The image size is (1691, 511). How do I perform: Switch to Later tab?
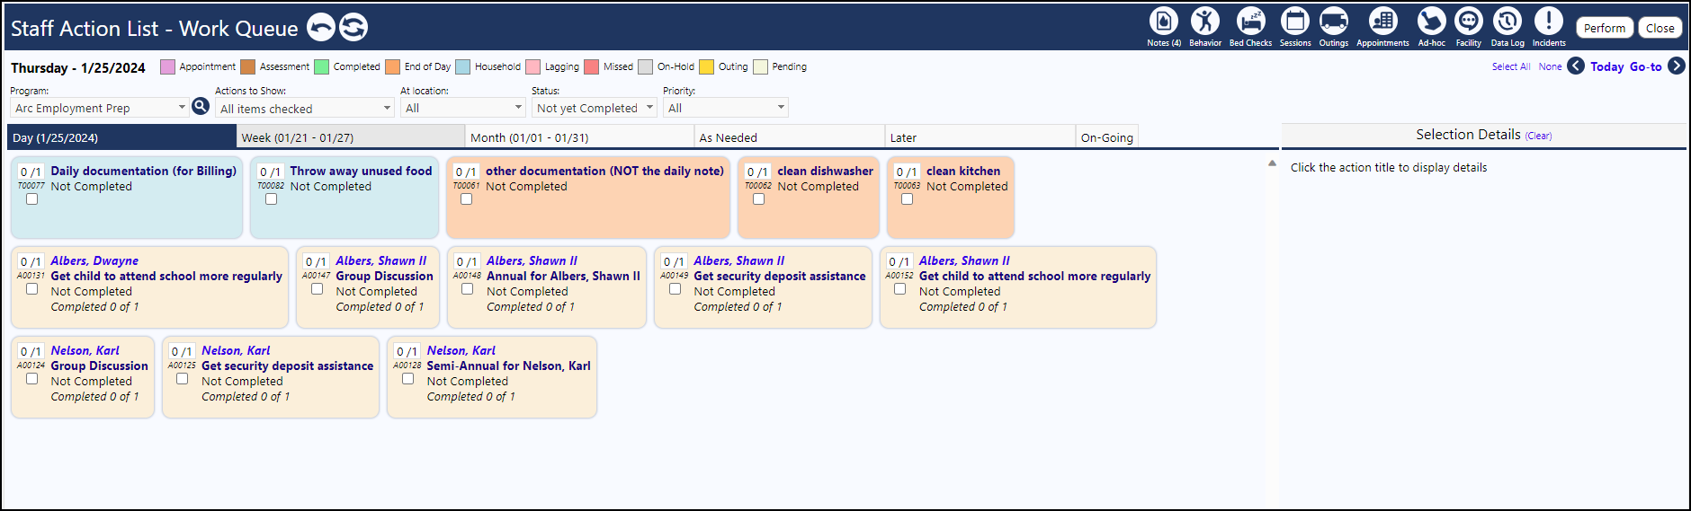(980, 137)
